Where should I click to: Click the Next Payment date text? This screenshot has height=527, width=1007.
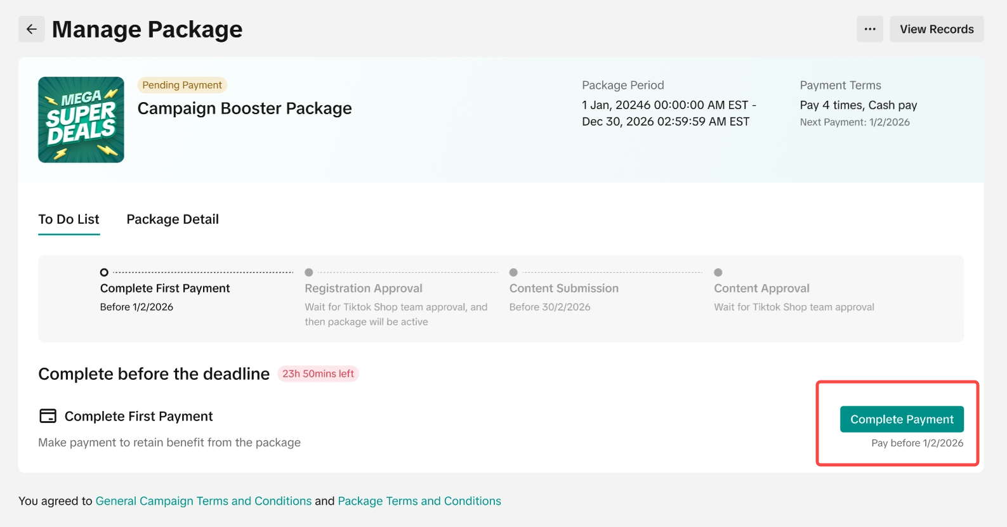tap(854, 122)
